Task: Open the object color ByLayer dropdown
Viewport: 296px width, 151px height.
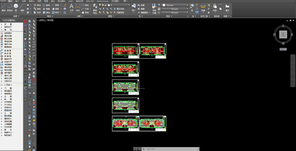Action: tap(175, 5)
